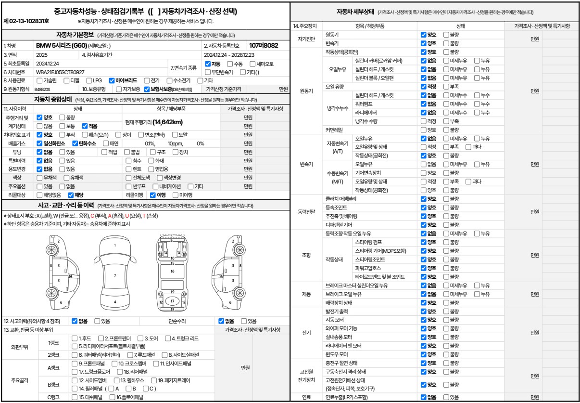Screen dimensions: 580x403
Task: Click the top-view car diagram with roof 7
Action: coord(114,273)
